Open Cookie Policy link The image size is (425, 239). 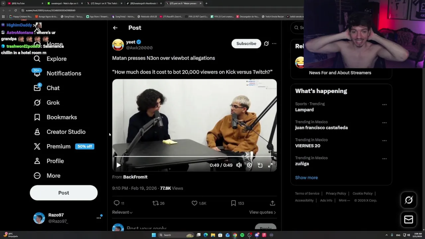point(363,194)
